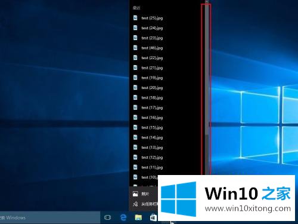Click the unpin from taskbar icon

coord(135,204)
